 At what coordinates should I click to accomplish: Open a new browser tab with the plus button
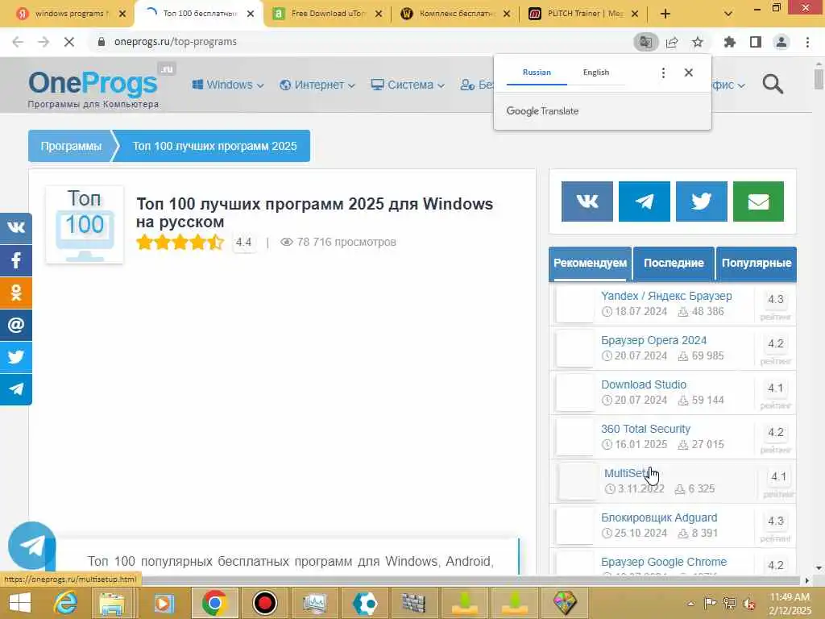pos(665,14)
